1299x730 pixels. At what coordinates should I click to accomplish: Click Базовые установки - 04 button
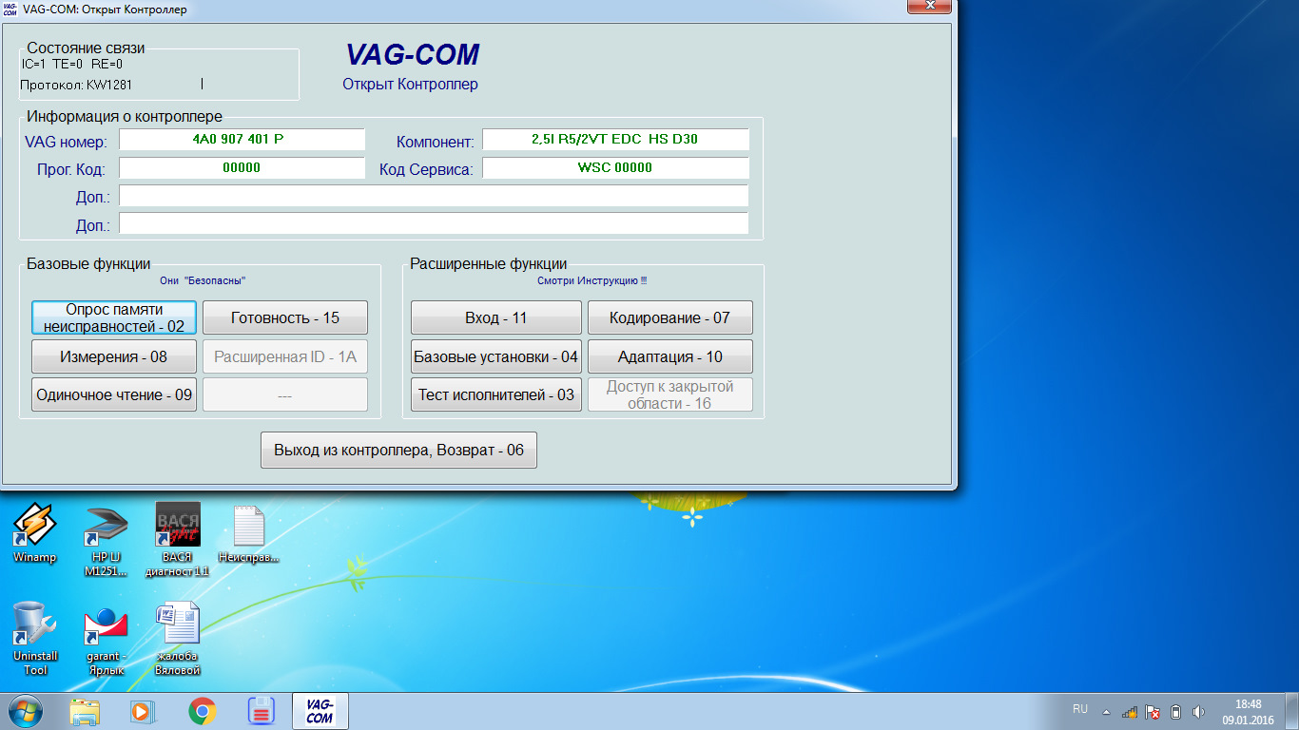[496, 356]
